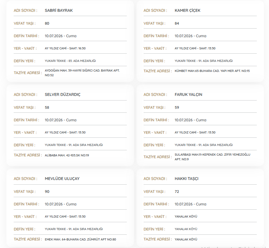This screenshot has width=269, height=248.
Task: Click Kamer Çiçek's age value 84
Action: pos(177,23)
